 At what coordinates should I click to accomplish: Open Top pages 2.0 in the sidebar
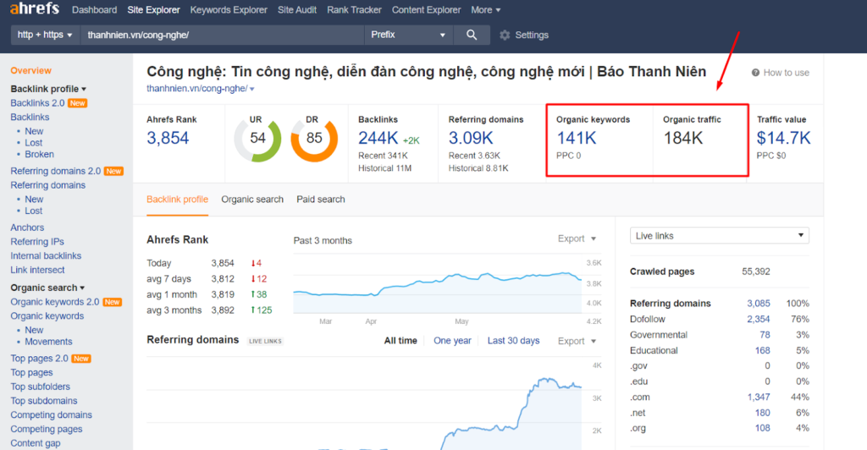click(x=39, y=359)
